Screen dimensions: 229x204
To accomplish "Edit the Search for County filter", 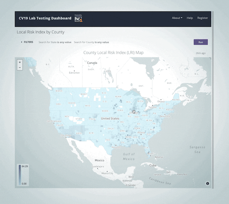I will (91, 42).
